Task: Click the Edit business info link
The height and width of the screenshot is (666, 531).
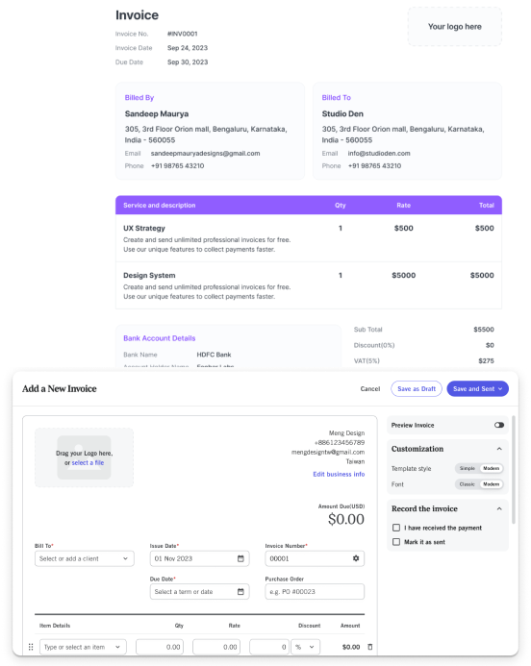Action: pyautogui.click(x=339, y=474)
